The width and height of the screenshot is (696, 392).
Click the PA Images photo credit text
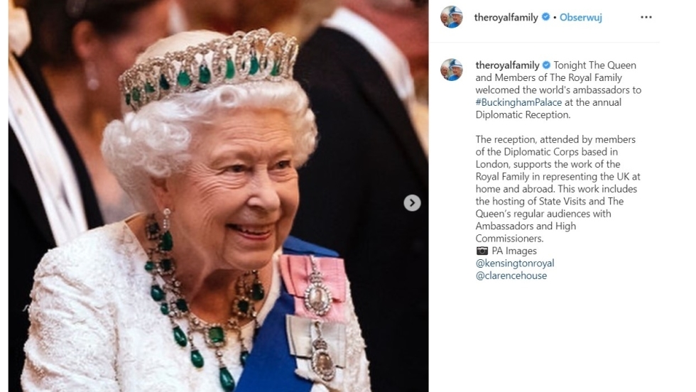point(514,251)
